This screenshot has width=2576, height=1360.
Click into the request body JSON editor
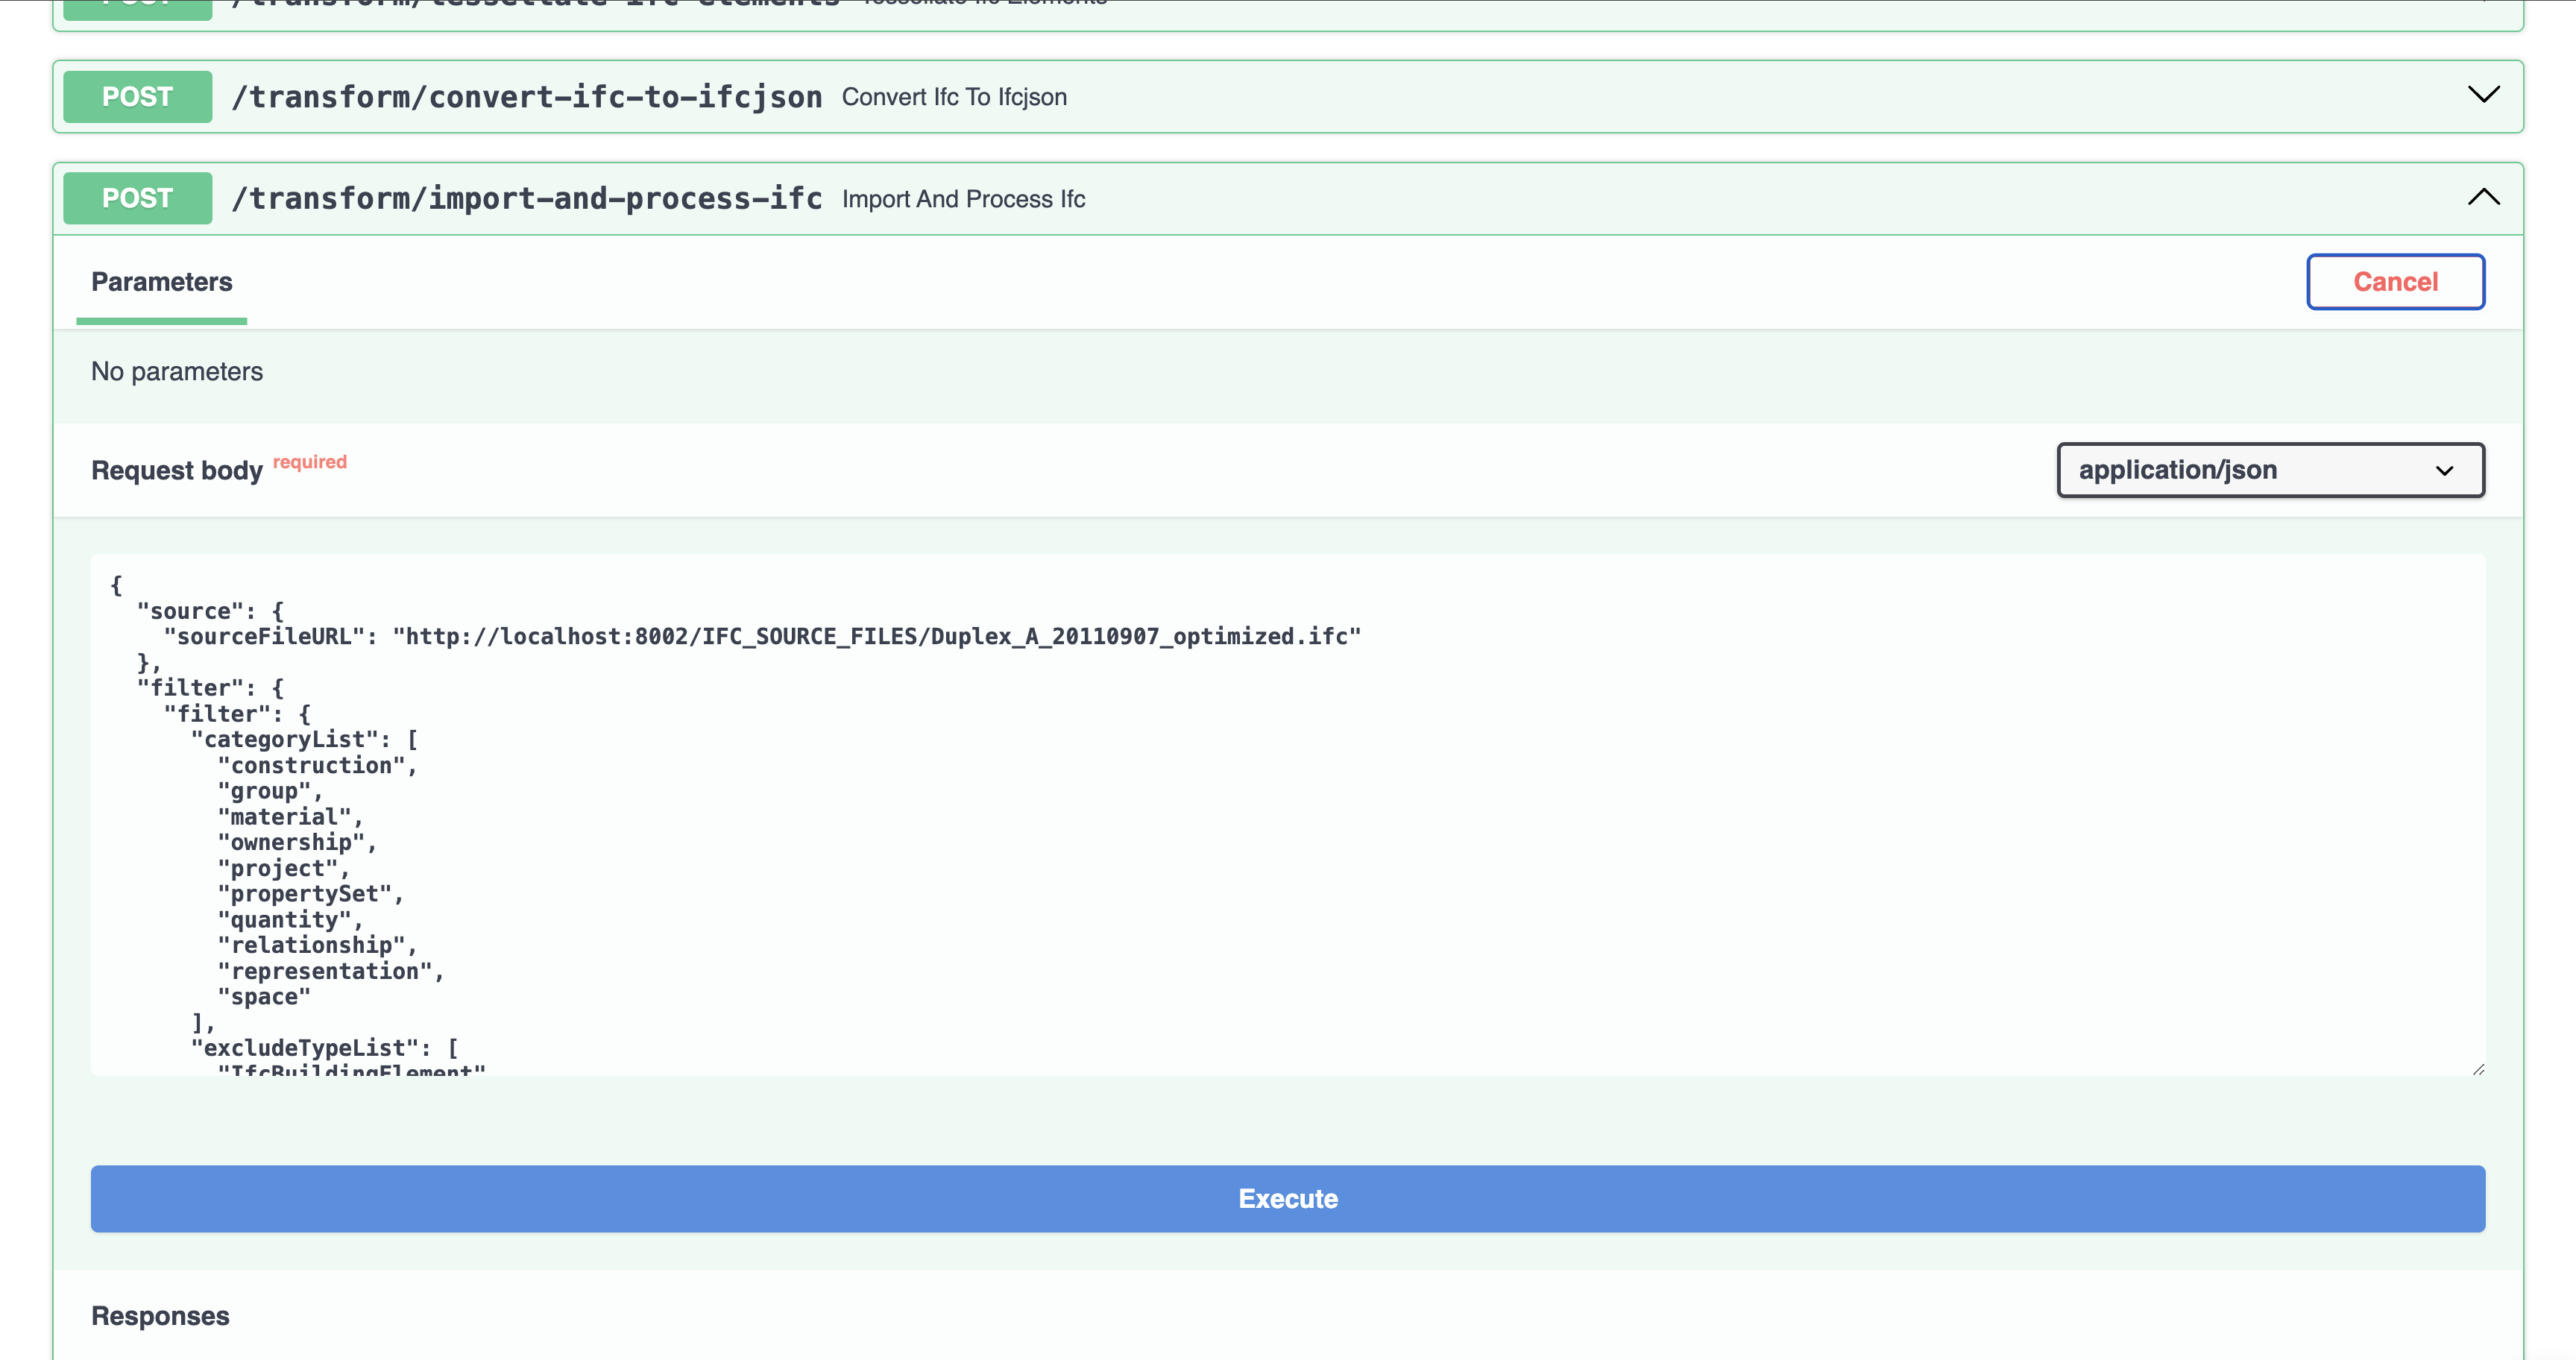1288,815
